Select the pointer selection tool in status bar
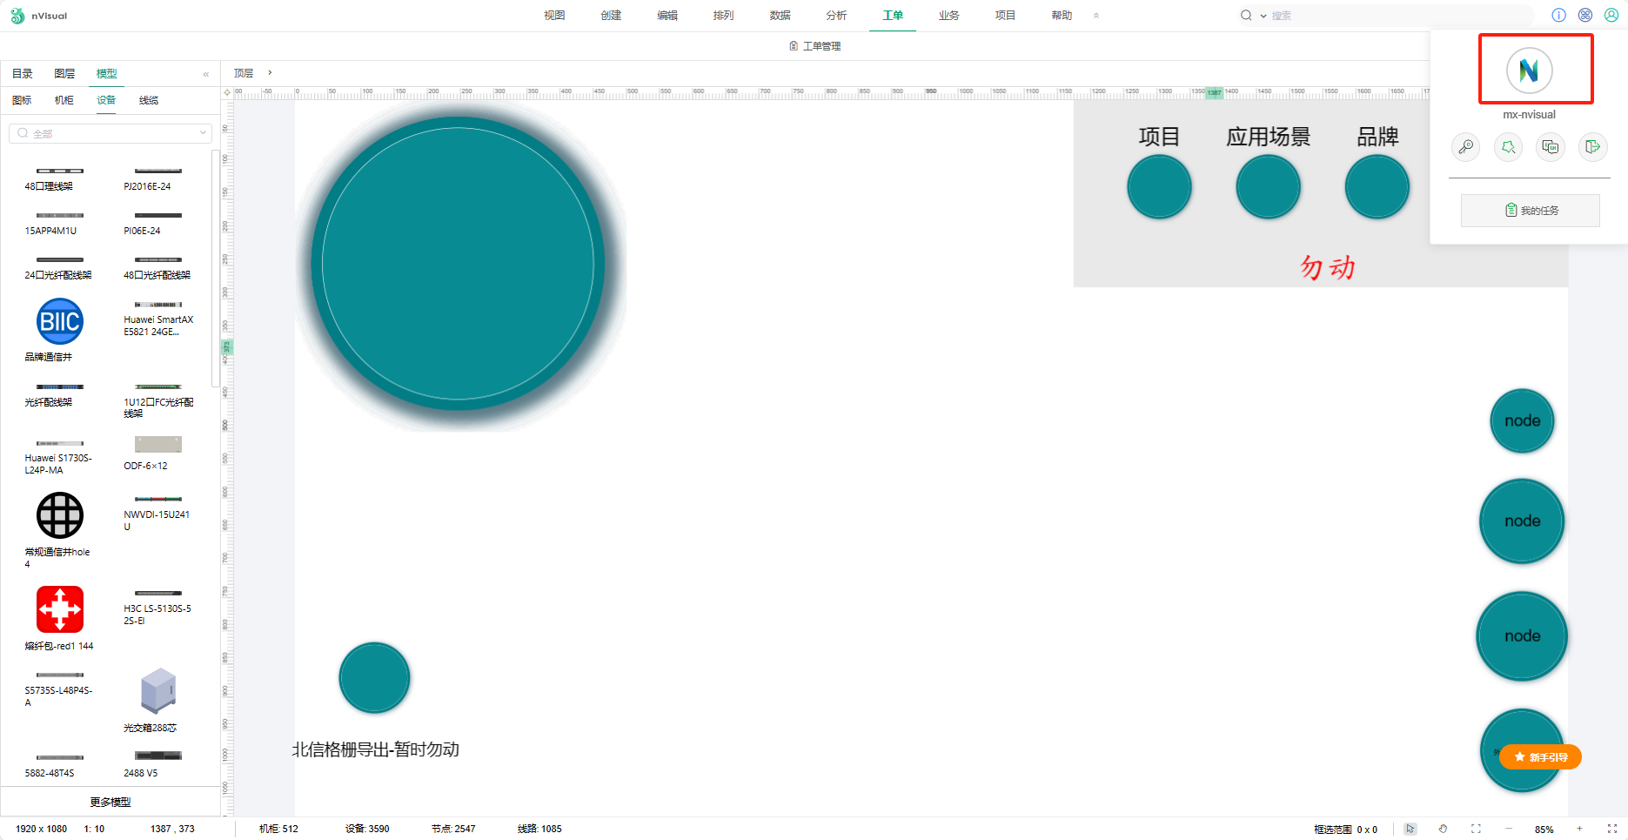 (x=1410, y=829)
